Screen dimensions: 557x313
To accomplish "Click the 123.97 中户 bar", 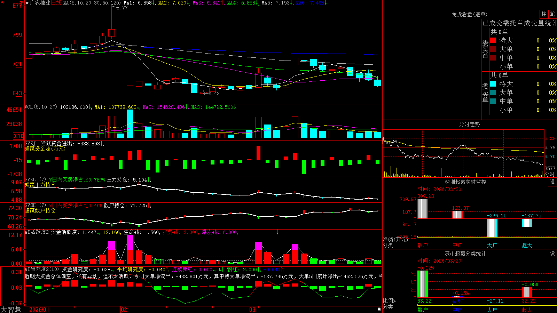I will tap(457, 215).
